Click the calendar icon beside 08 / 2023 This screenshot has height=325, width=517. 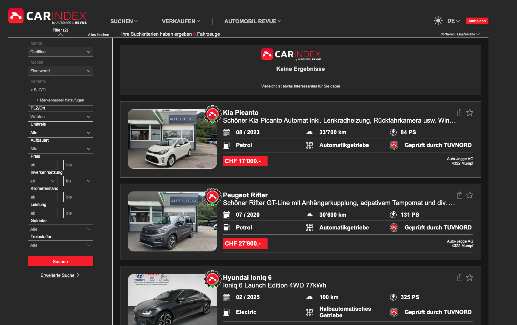point(227,132)
